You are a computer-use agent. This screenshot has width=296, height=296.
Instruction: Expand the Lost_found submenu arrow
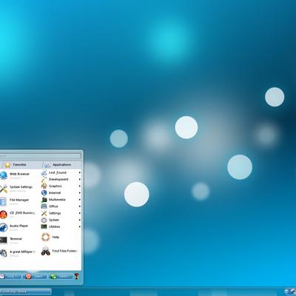click(x=80, y=172)
